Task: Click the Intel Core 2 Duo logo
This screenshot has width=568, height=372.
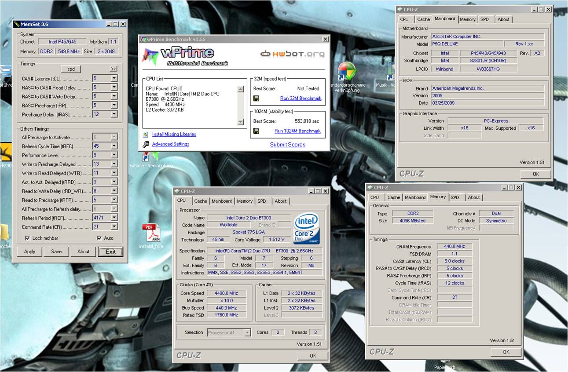Action: pyautogui.click(x=306, y=229)
